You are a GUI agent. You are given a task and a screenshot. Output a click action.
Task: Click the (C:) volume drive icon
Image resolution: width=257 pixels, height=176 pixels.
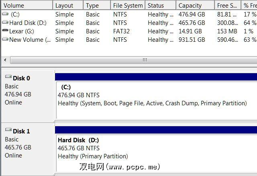coord(5,14)
